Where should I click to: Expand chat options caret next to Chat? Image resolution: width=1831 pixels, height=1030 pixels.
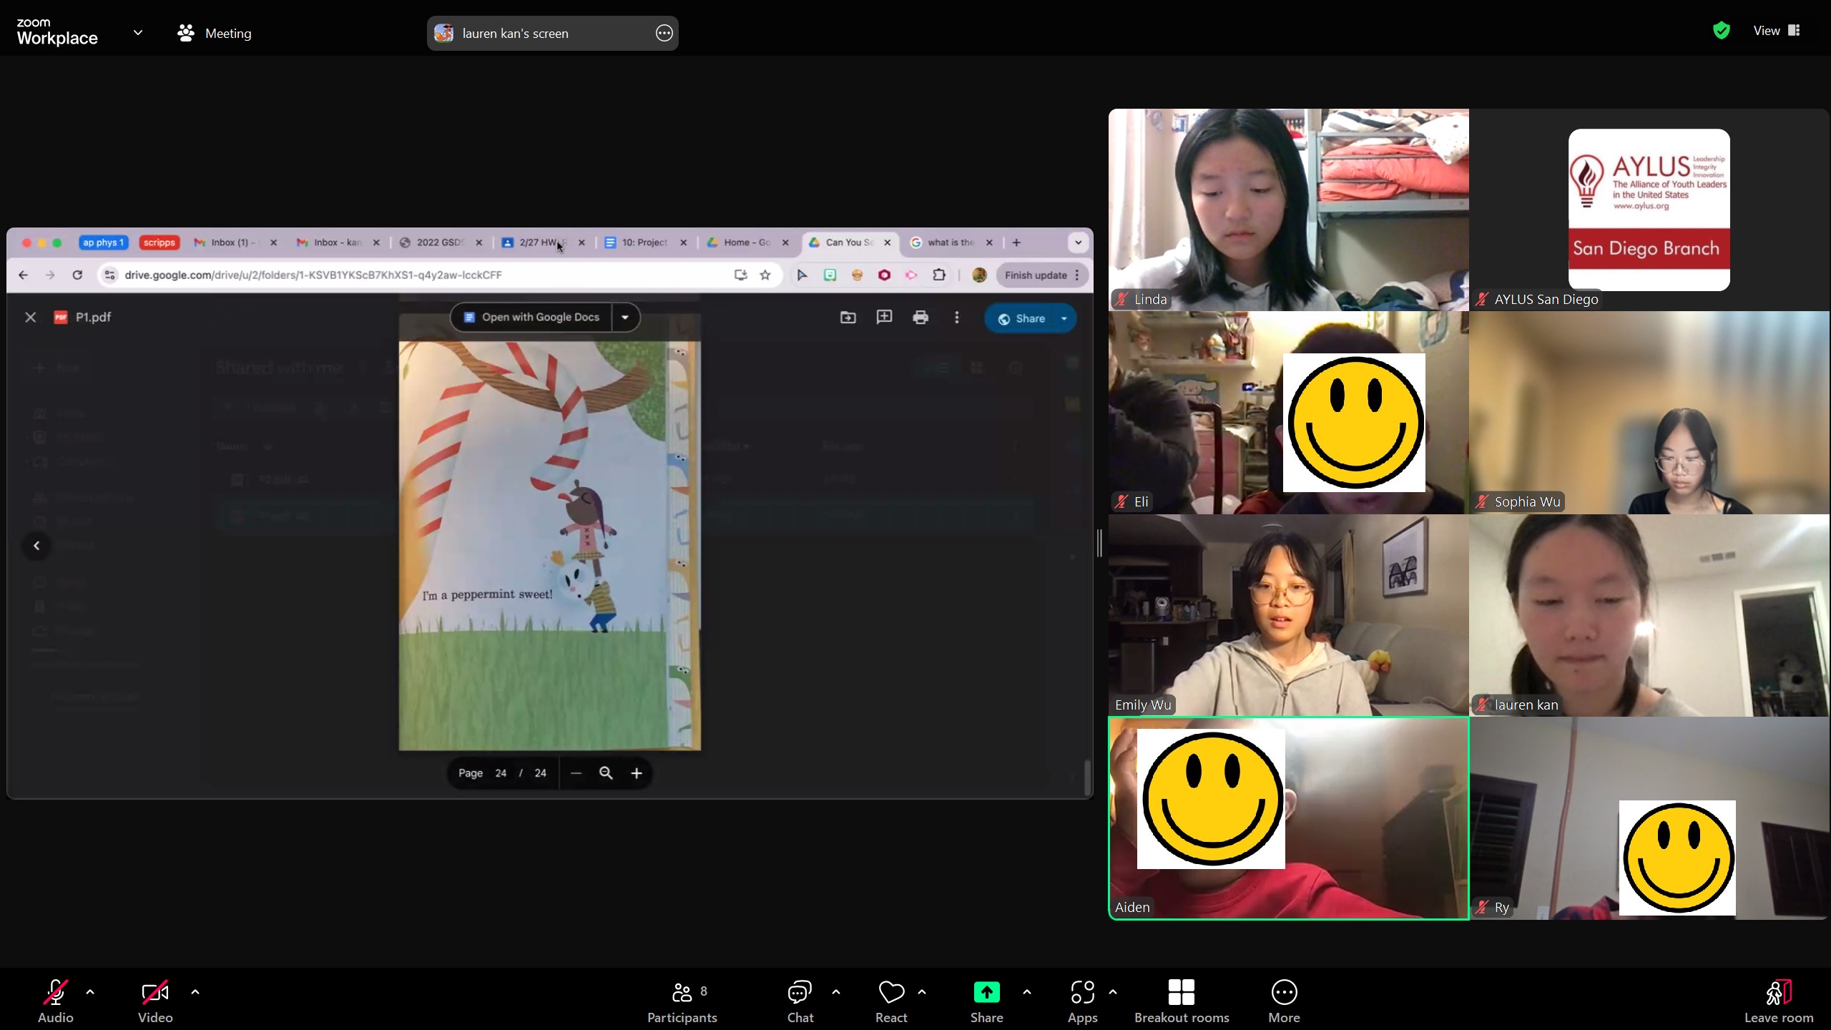coord(836,992)
